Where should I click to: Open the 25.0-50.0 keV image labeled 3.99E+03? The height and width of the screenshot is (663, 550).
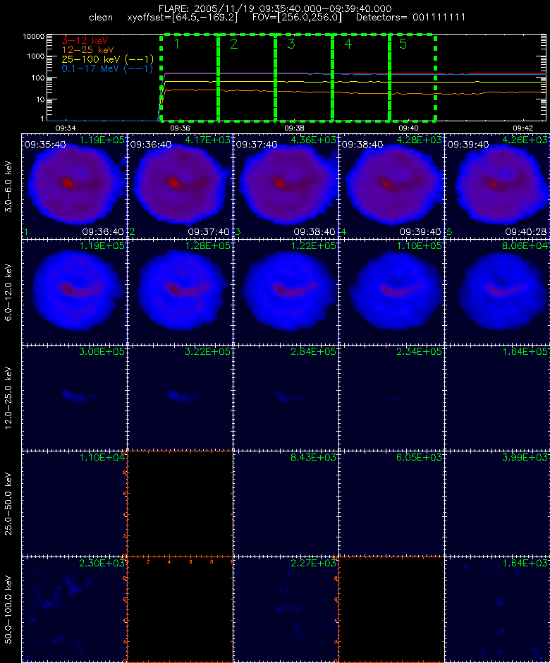497,503
